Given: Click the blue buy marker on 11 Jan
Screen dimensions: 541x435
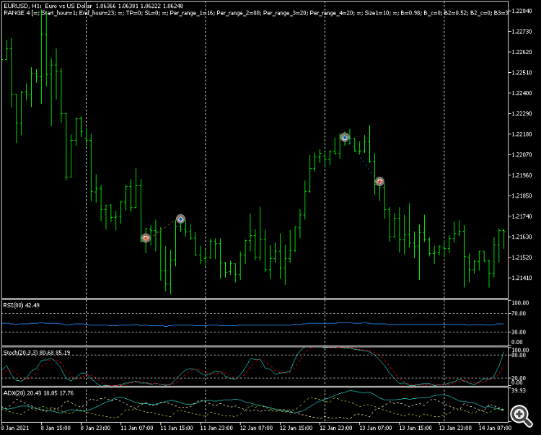Looking at the screenshot, I should point(180,219).
